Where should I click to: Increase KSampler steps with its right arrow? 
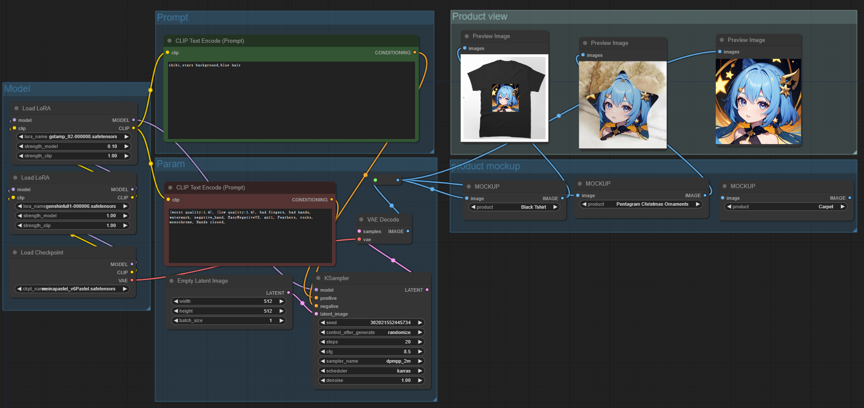click(x=420, y=342)
